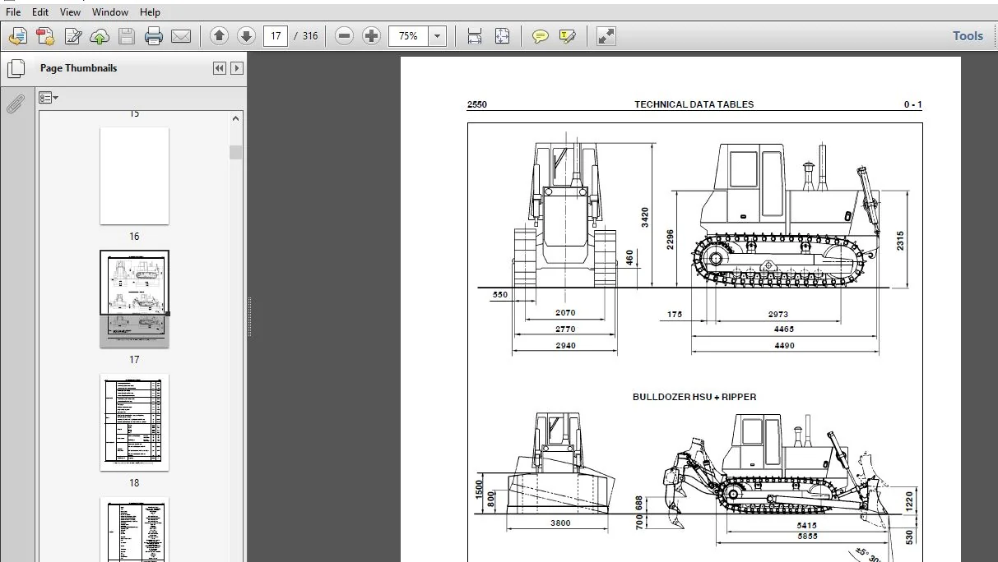Open the Window menu
This screenshot has width=998, height=562.
[x=110, y=12]
